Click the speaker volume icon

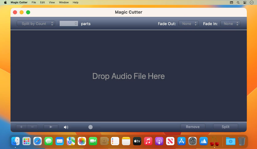(66, 127)
